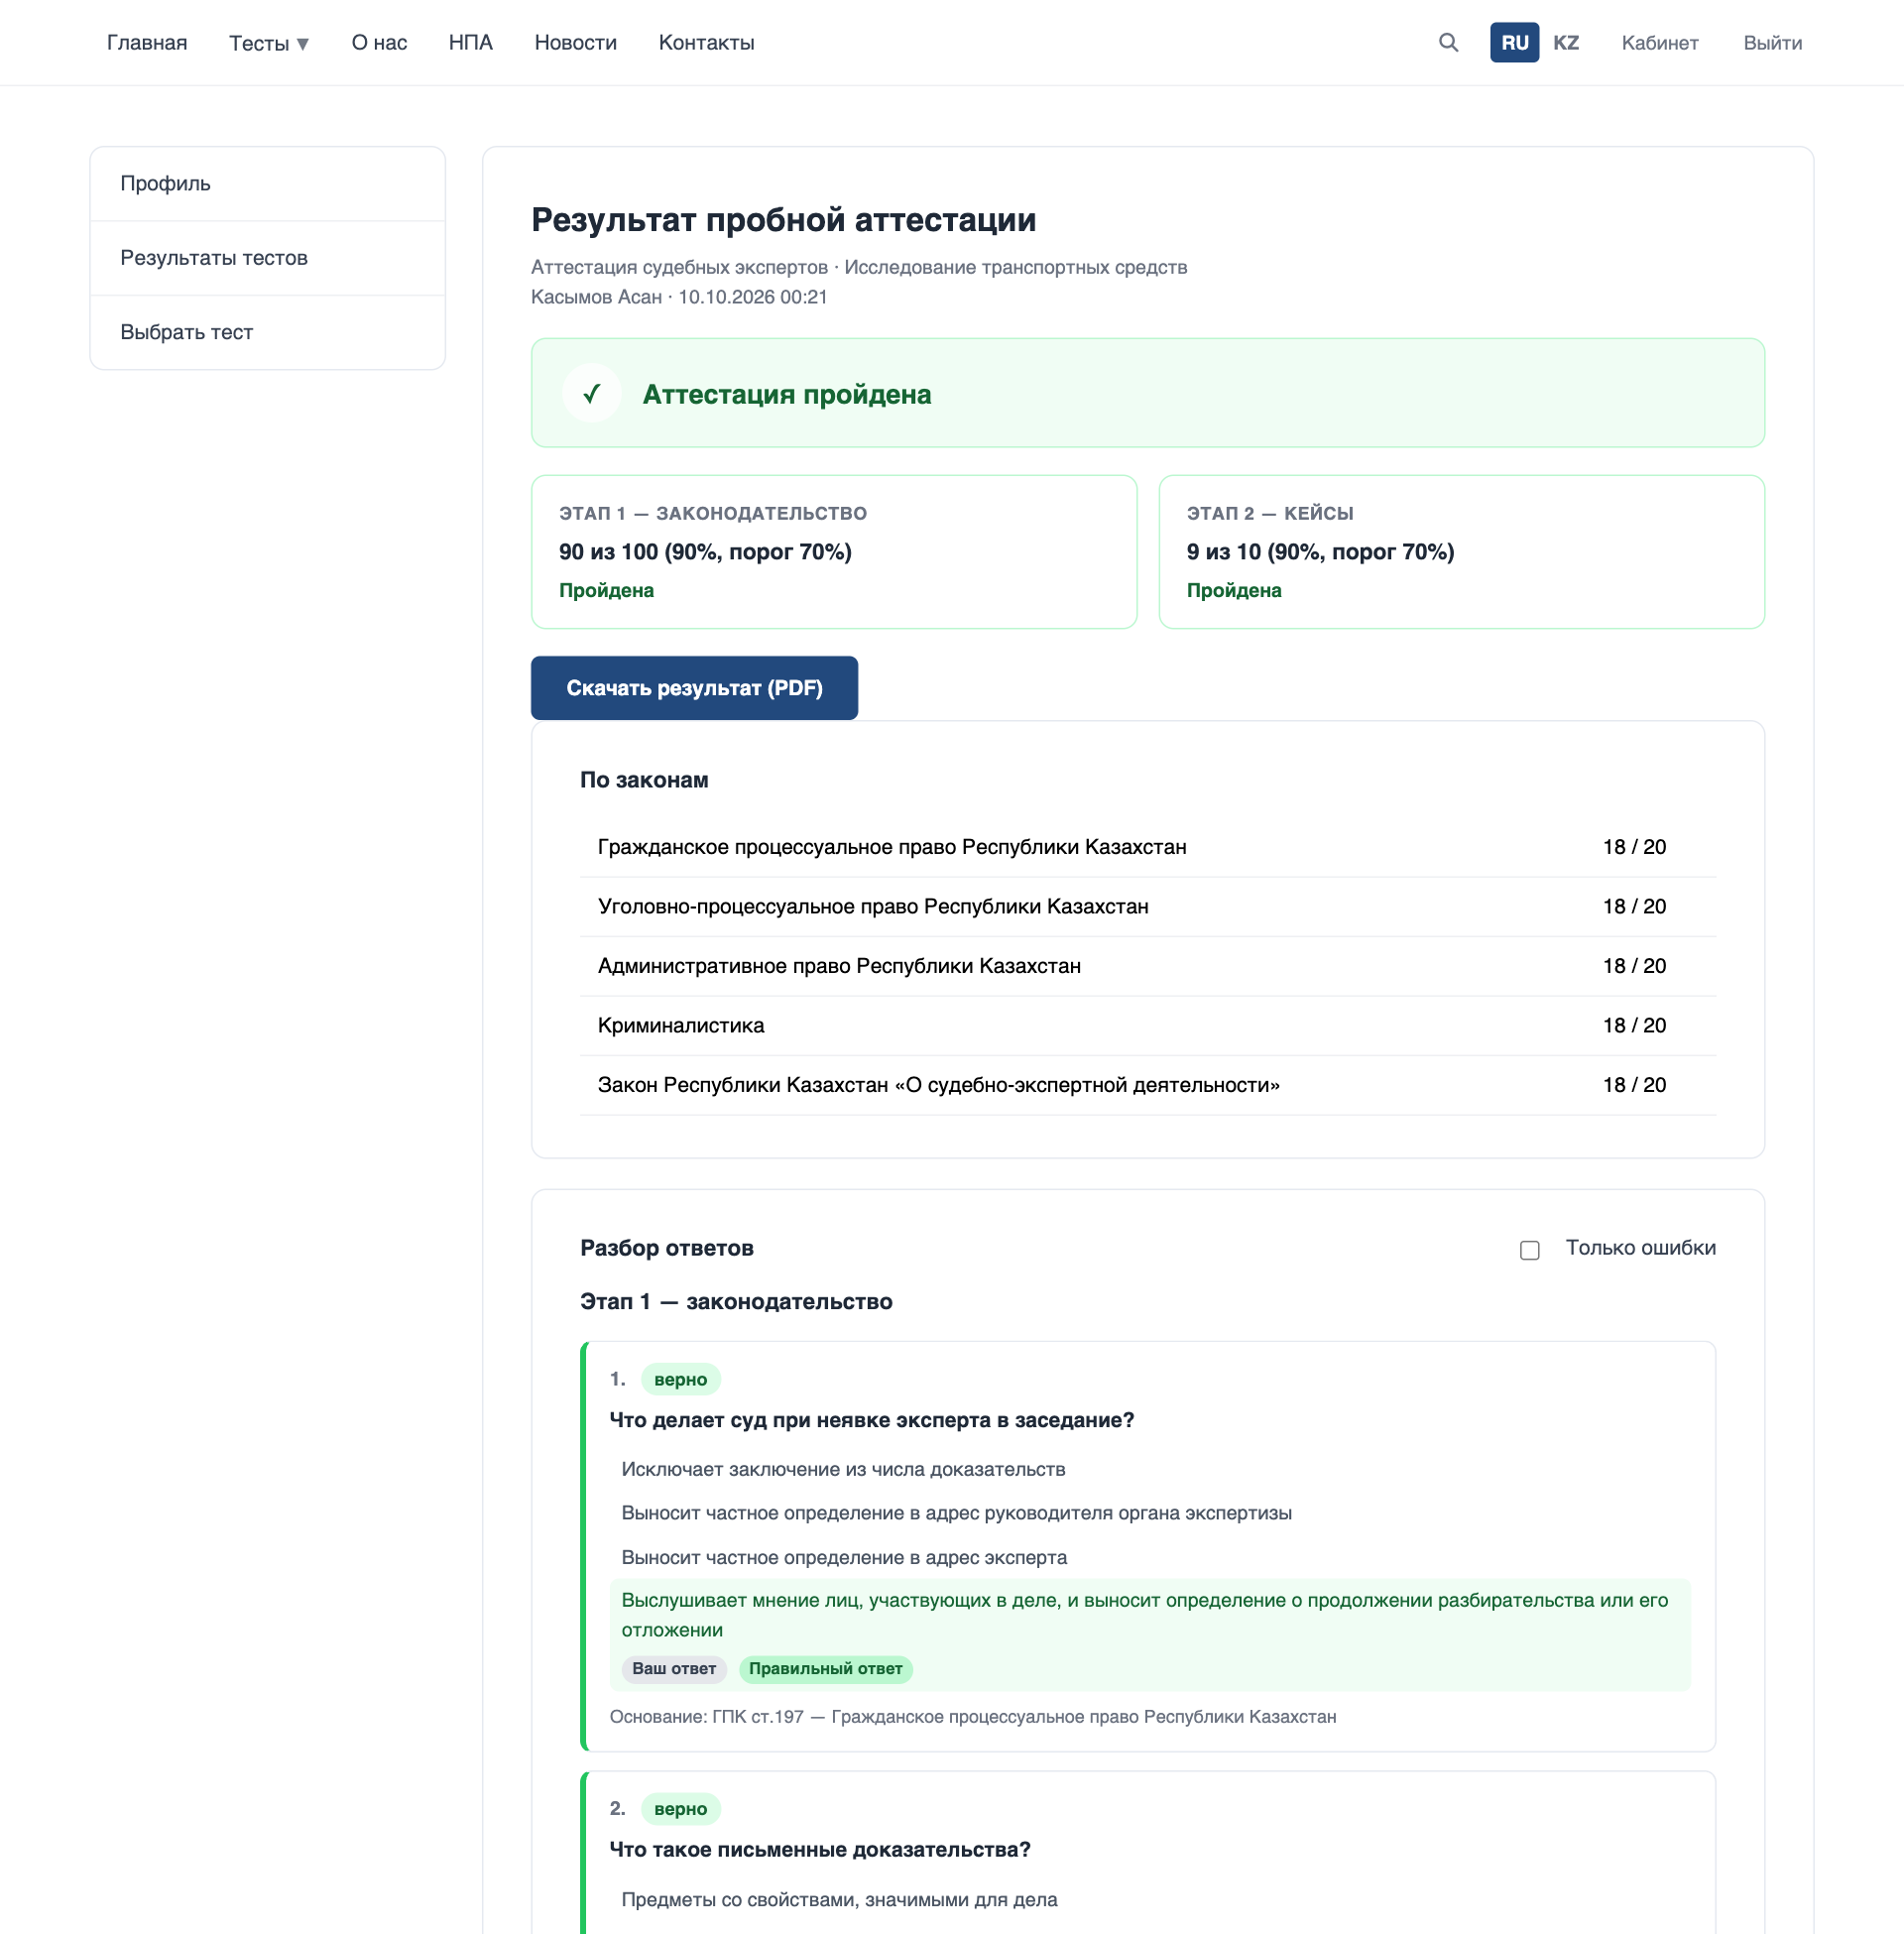Click the Аттестация пройдена checkmark icon
1904x1934 pixels.
tap(592, 393)
